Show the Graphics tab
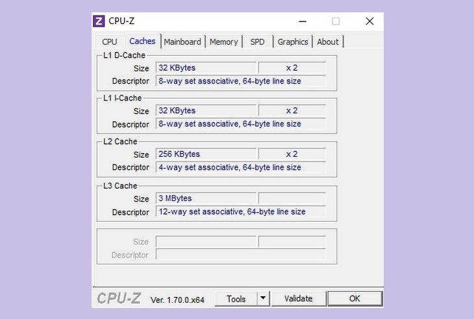 click(x=293, y=41)
